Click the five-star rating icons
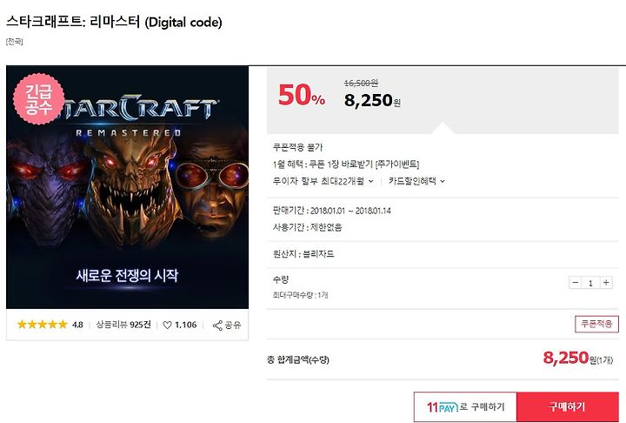 42,325
